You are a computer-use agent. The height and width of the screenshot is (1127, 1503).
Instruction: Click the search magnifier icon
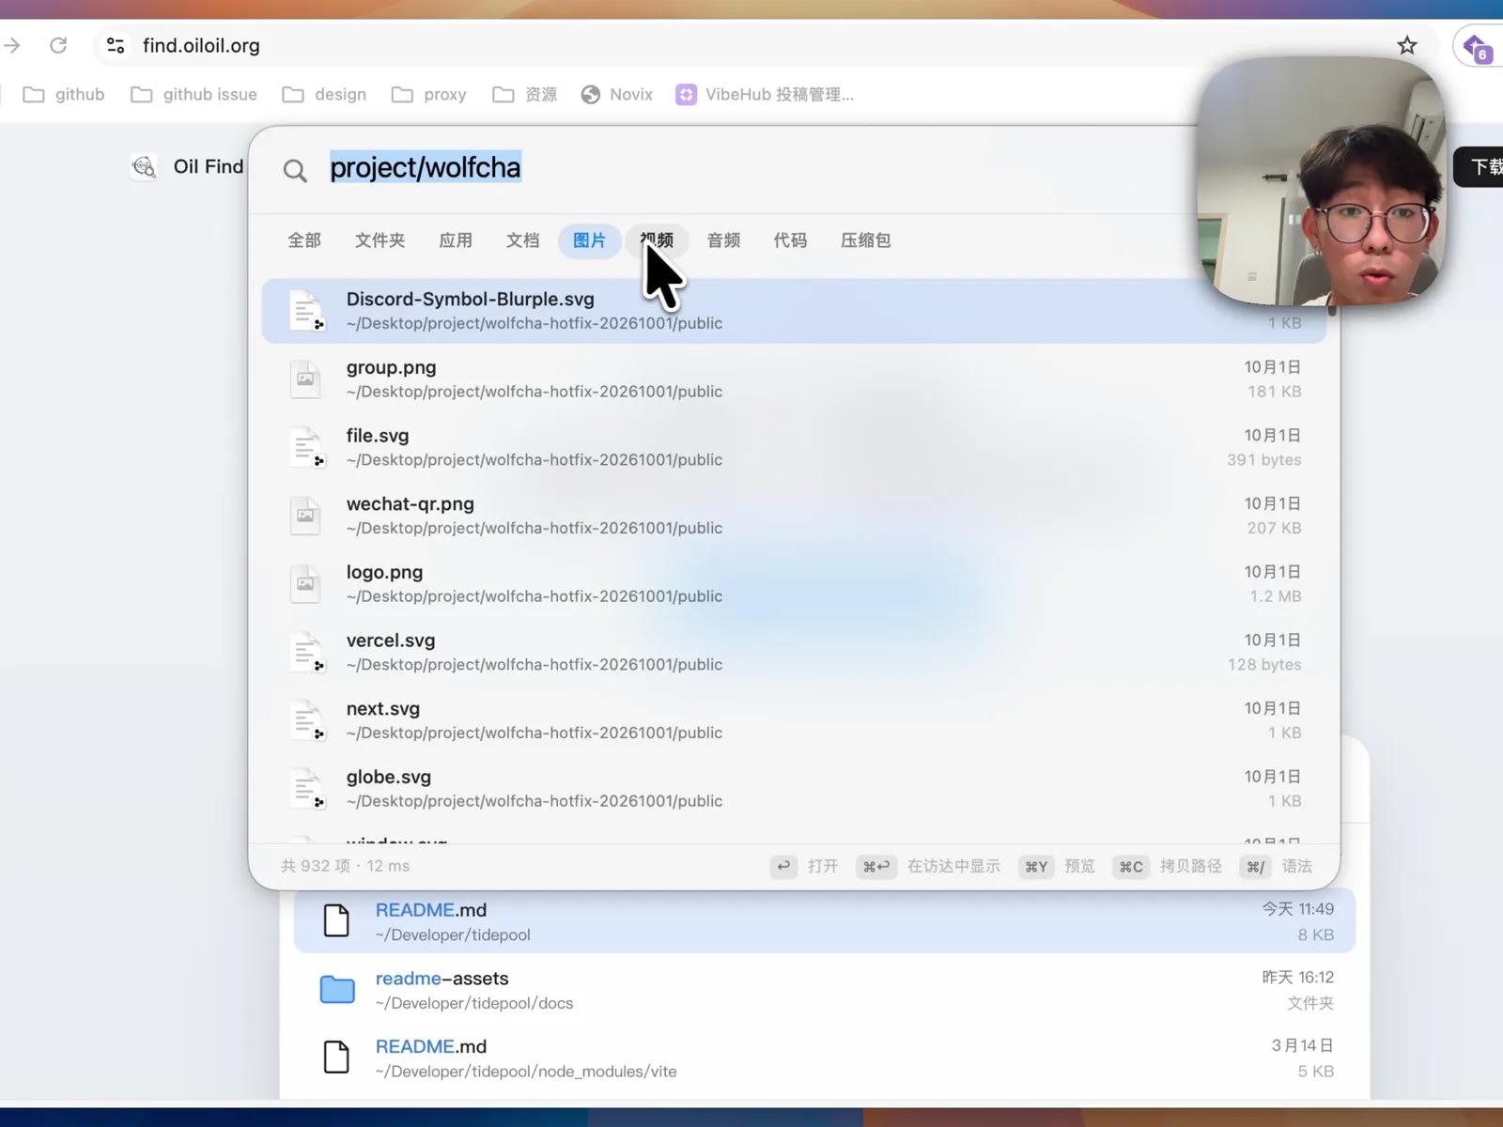[295, 170]
